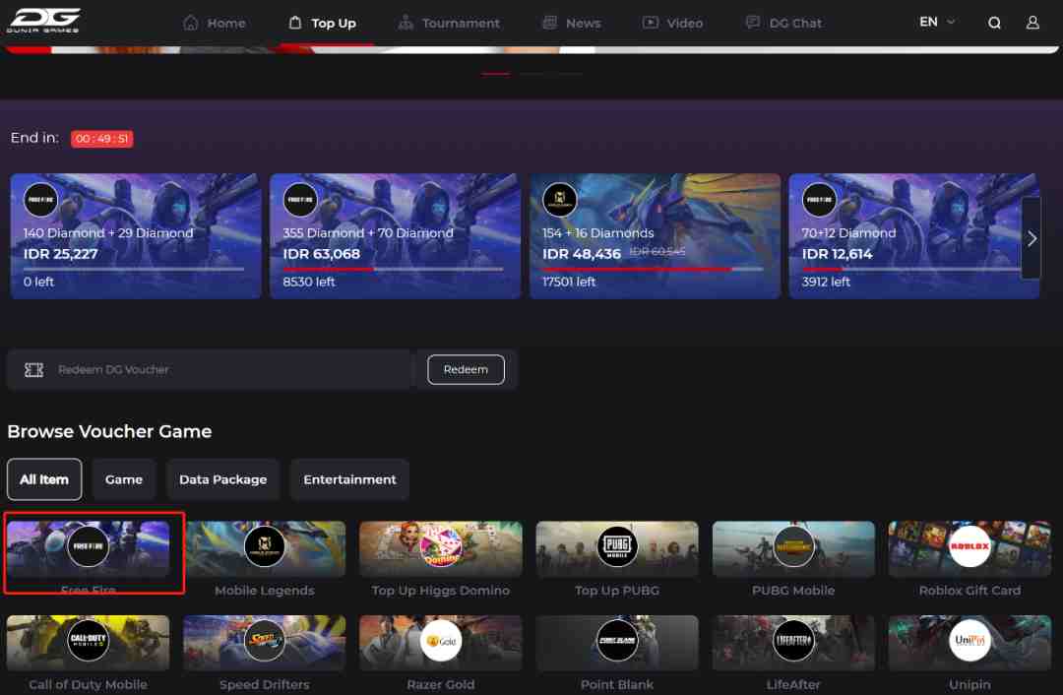Open the DG Chat menu
The image size is (1063, 695).
[783, 23]
